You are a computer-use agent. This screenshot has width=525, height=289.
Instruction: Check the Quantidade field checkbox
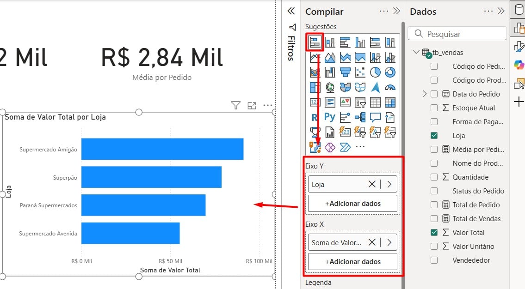(434, 177)
